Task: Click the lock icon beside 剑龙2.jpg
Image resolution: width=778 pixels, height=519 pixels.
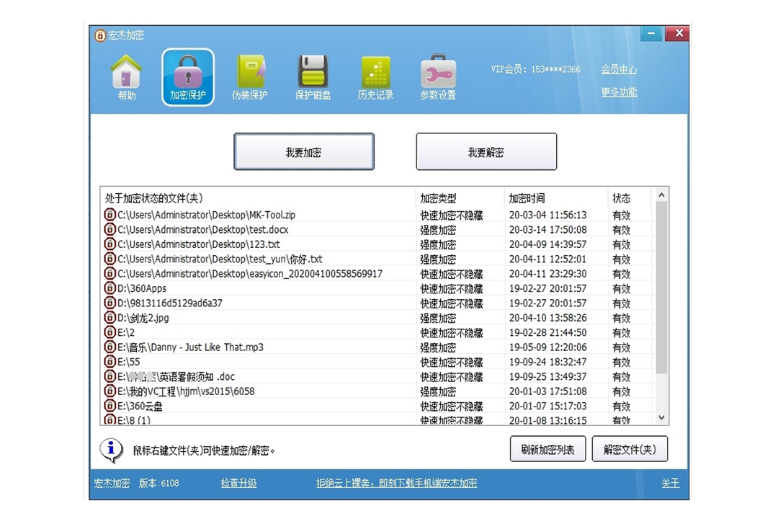Action: [109, 318]
